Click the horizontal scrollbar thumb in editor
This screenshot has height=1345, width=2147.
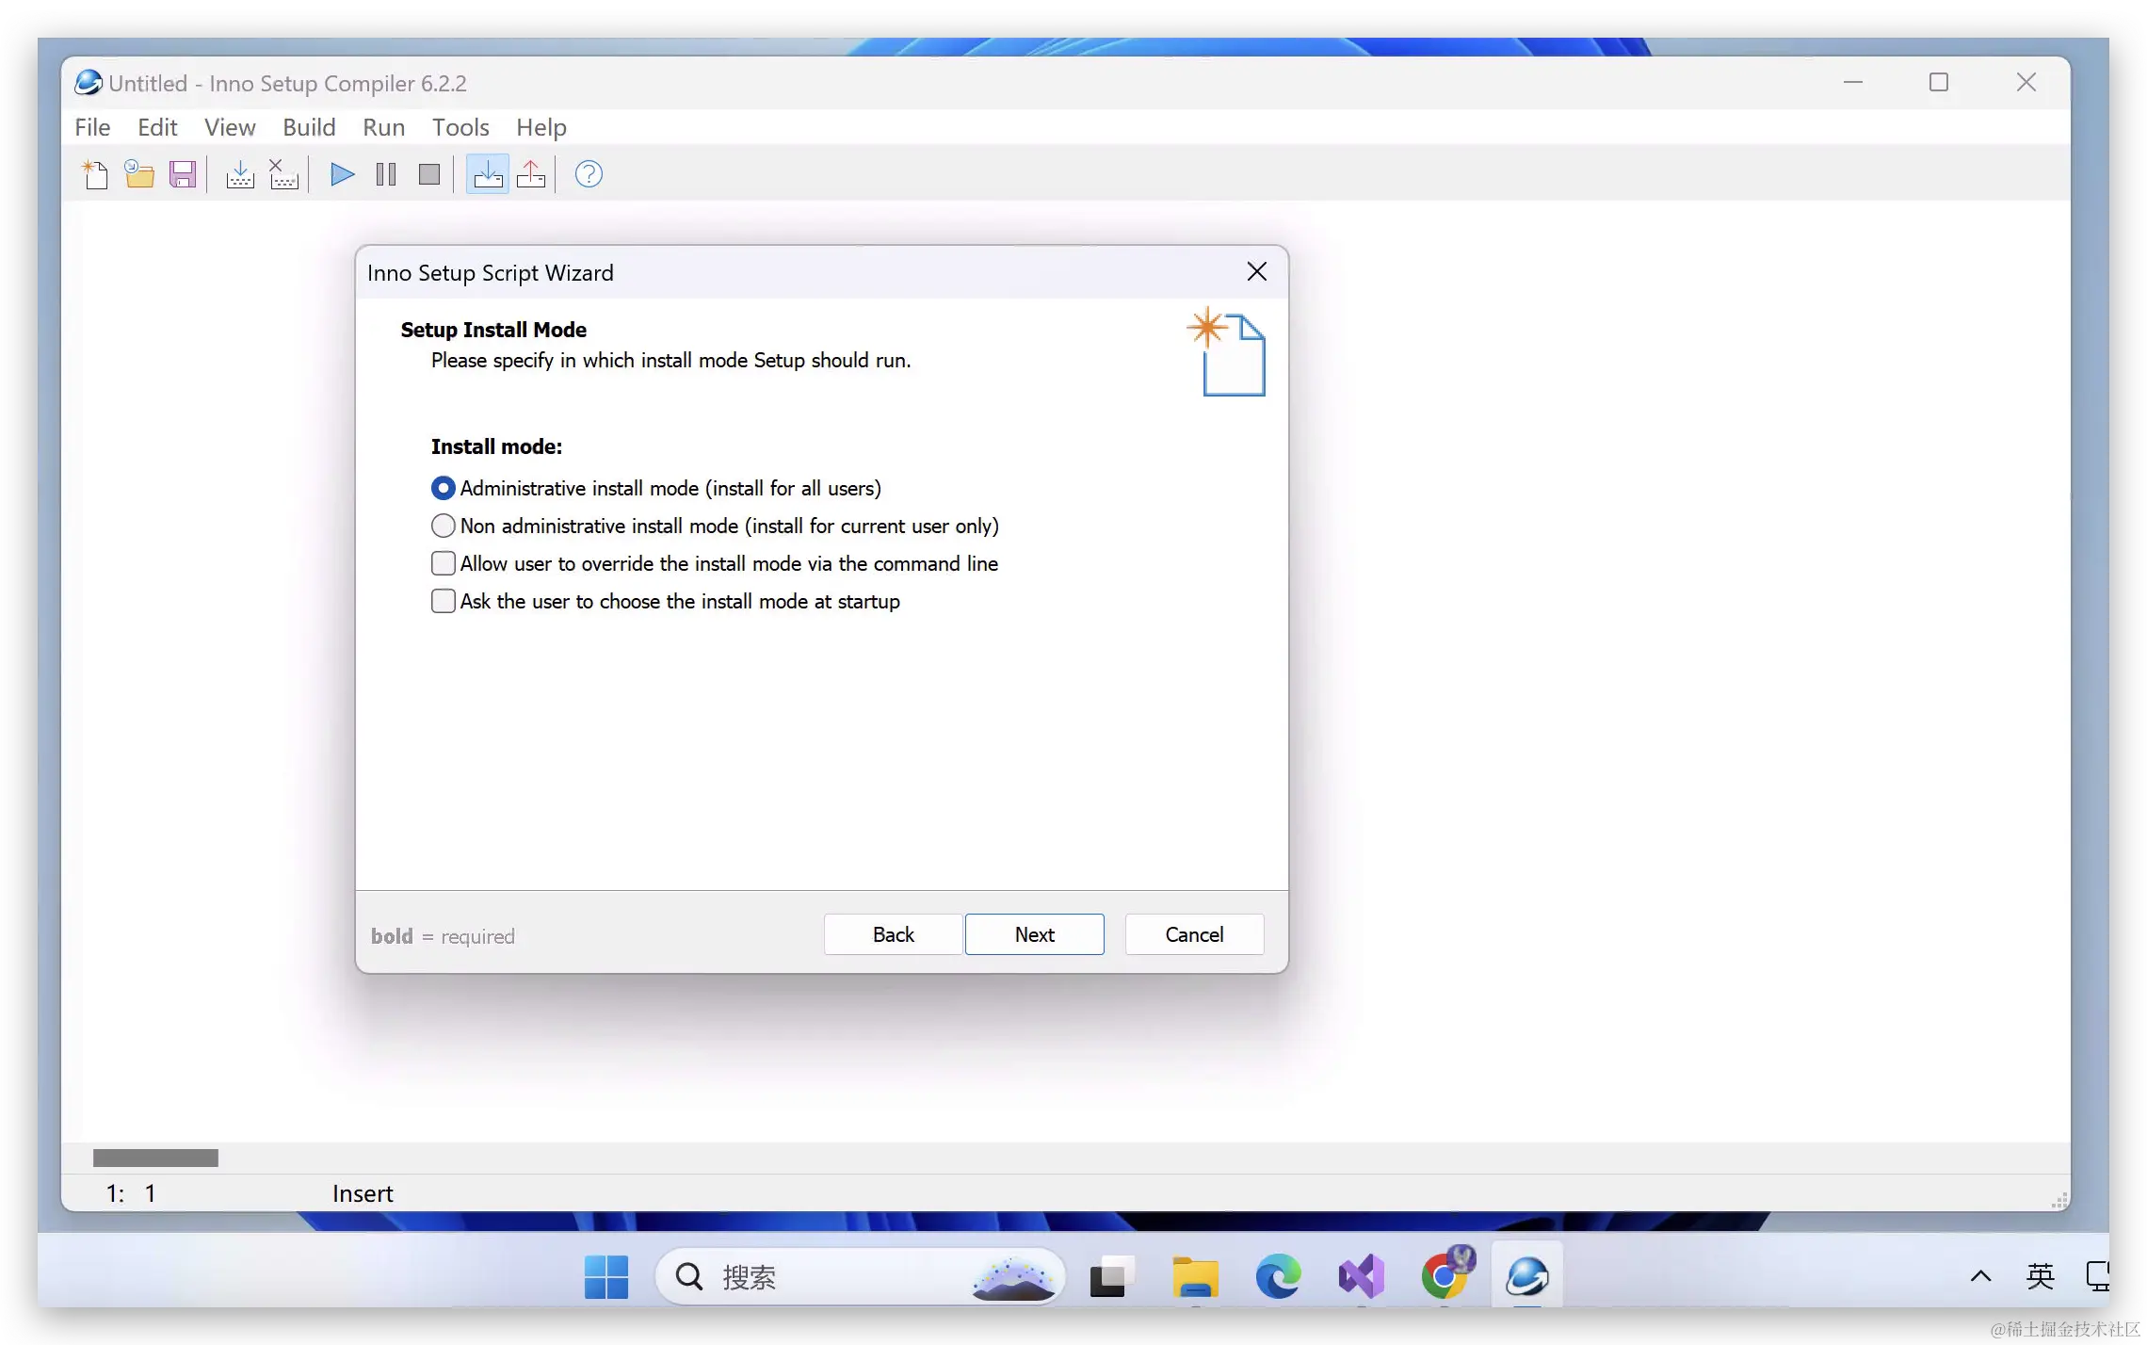click(x=155, y=1158)
